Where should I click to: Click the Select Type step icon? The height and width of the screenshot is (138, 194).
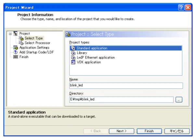tap(21, 38)
